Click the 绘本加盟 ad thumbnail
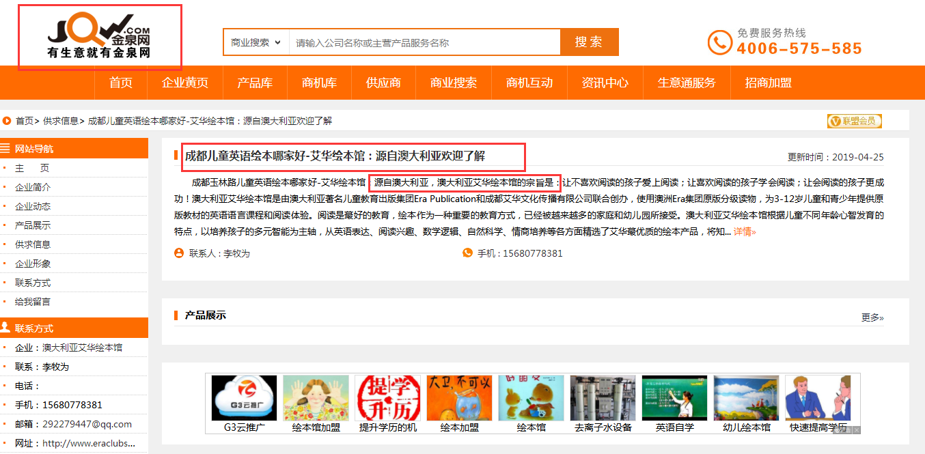The width and height of the screenshot is (925, 454). [460, 398]
